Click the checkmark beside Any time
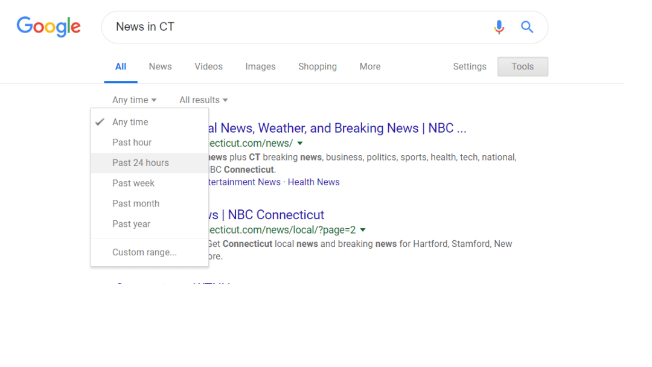Viewport: 652px width, 367px height. pyautogui.click(x=99, y=121)
